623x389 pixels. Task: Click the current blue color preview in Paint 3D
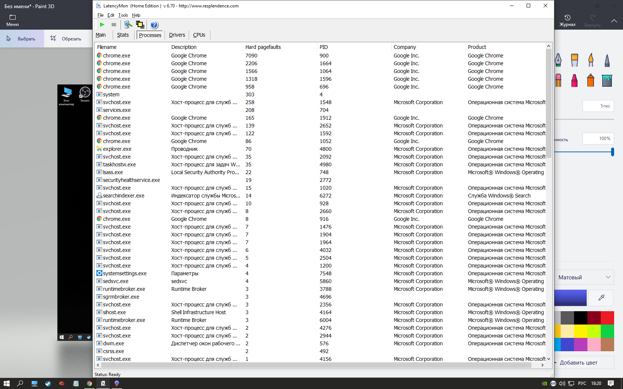click(571, 297)
